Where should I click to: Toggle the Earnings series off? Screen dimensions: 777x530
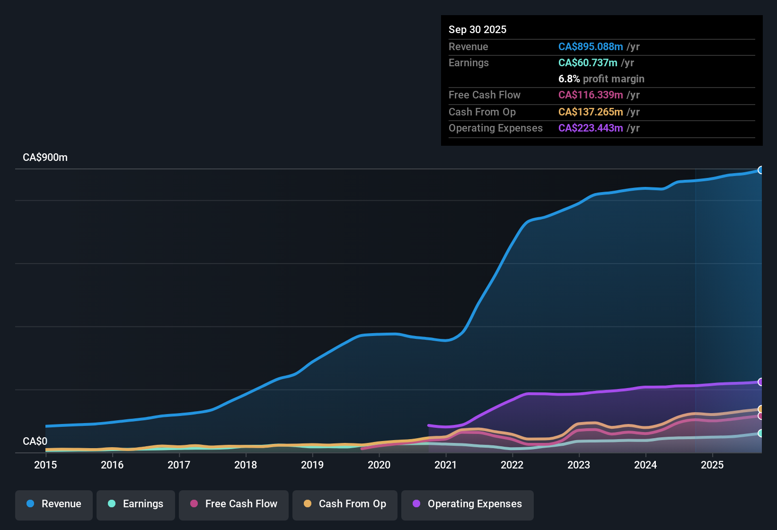click(135, 504)
